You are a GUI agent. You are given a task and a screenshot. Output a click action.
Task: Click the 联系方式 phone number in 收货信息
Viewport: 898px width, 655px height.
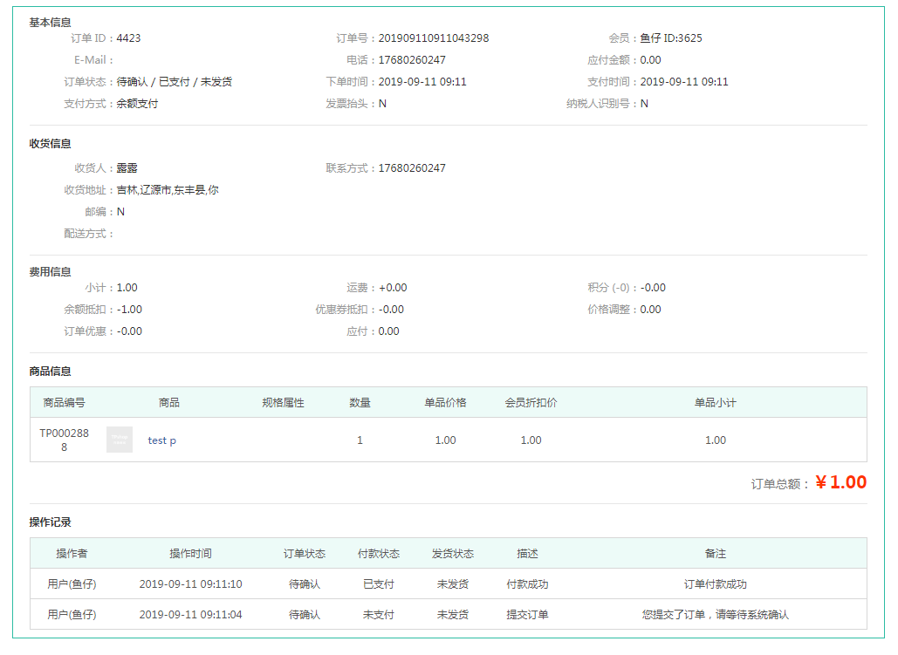[x=411, y=168]
